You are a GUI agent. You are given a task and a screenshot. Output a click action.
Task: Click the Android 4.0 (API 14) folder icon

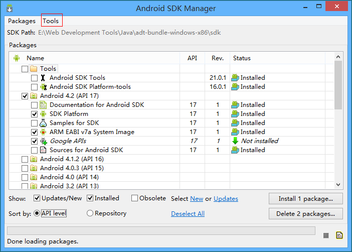pos(34,177)
